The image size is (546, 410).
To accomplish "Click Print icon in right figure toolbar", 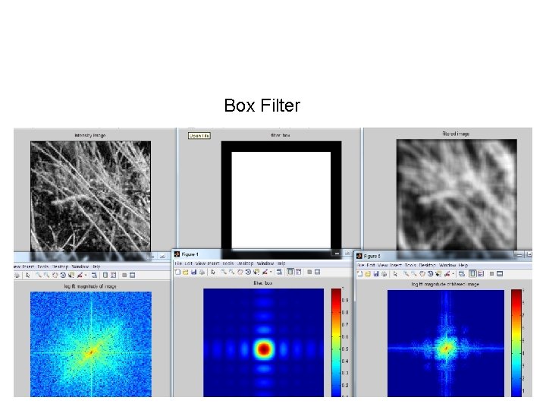I will coord(384,273).
